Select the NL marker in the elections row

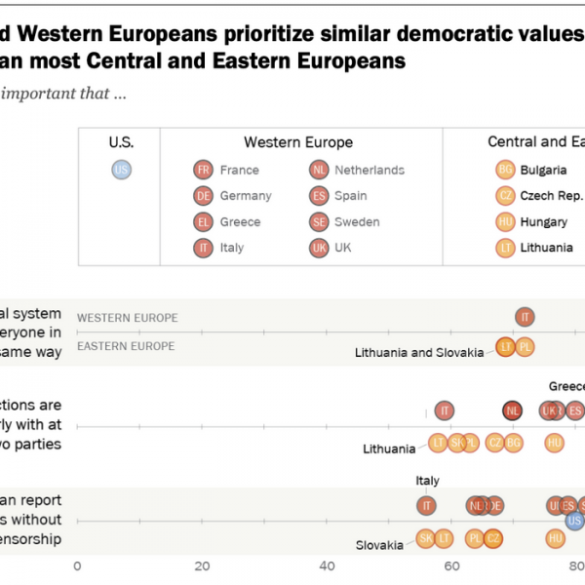click(512, 410)
